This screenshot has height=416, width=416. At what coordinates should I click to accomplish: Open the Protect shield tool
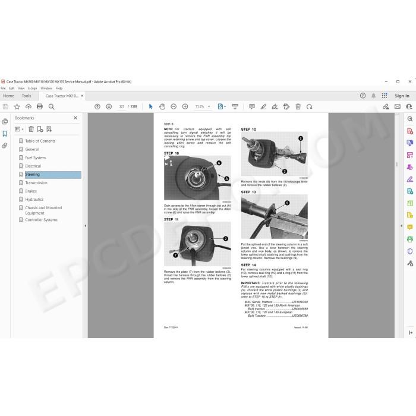tap(410, 251)
